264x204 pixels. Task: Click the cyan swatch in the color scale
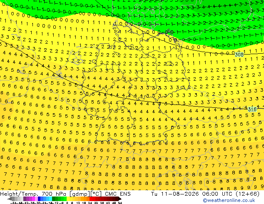[51, 199]
